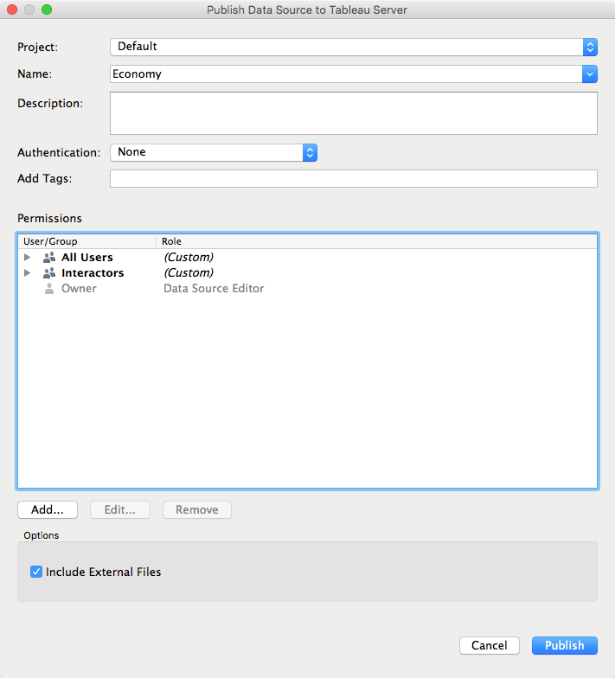Select the All Users group icon
Screen dimensions: 615x678
(49, 258)
